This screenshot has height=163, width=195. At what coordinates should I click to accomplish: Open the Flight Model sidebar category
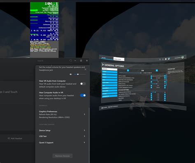tap(109, 83)
